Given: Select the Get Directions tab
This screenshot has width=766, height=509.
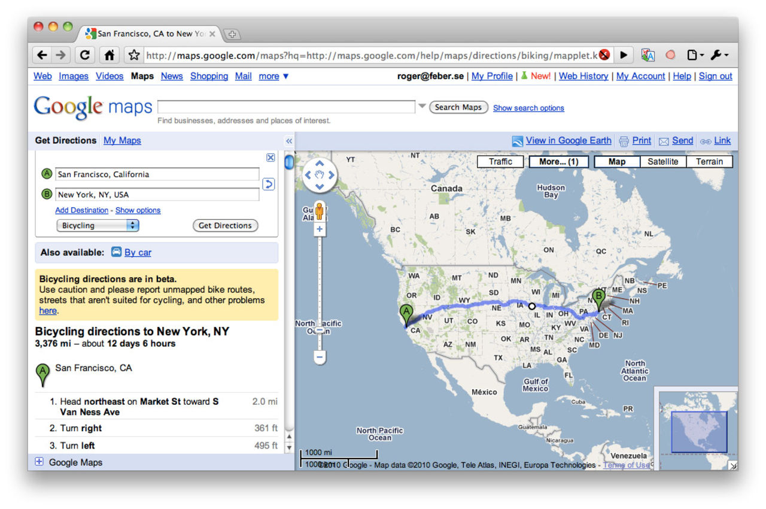Looking at the screenshot, I should [x=66, y=140].
